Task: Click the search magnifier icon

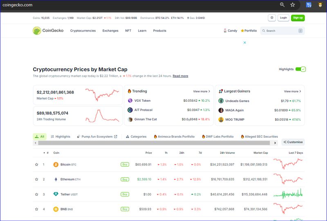Action: (264, 31)
